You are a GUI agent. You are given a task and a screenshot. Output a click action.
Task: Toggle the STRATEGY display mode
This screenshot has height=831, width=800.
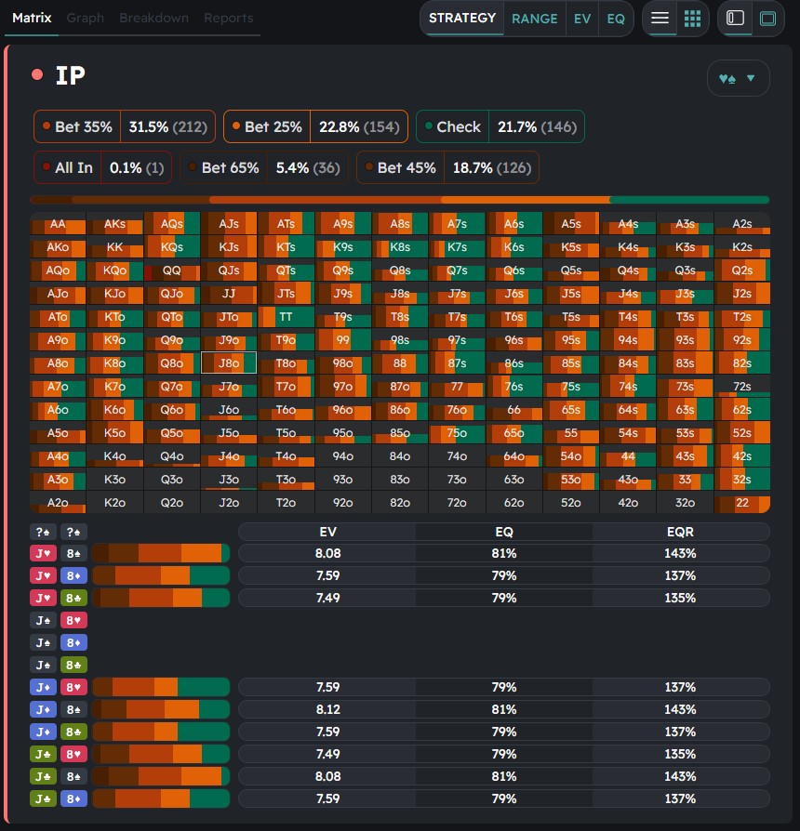pos(462,19)
